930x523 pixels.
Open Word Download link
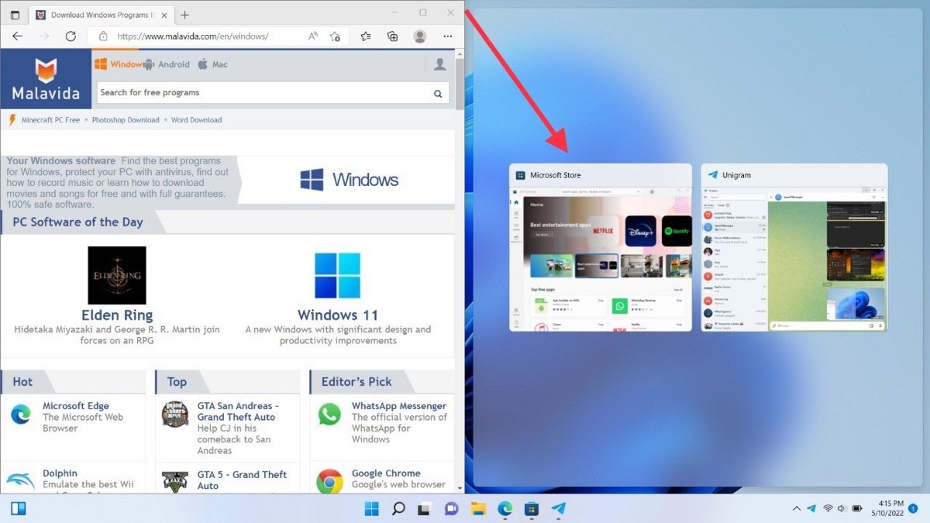196,120
